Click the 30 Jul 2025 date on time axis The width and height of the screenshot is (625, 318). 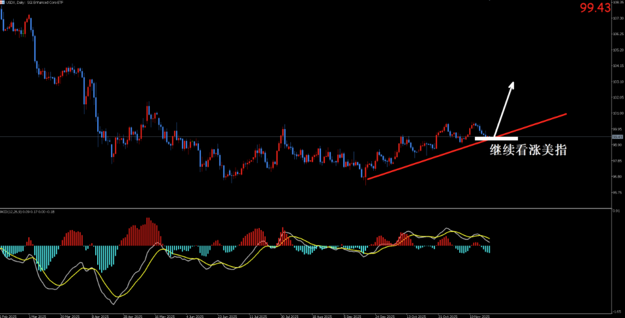point(288,315)
